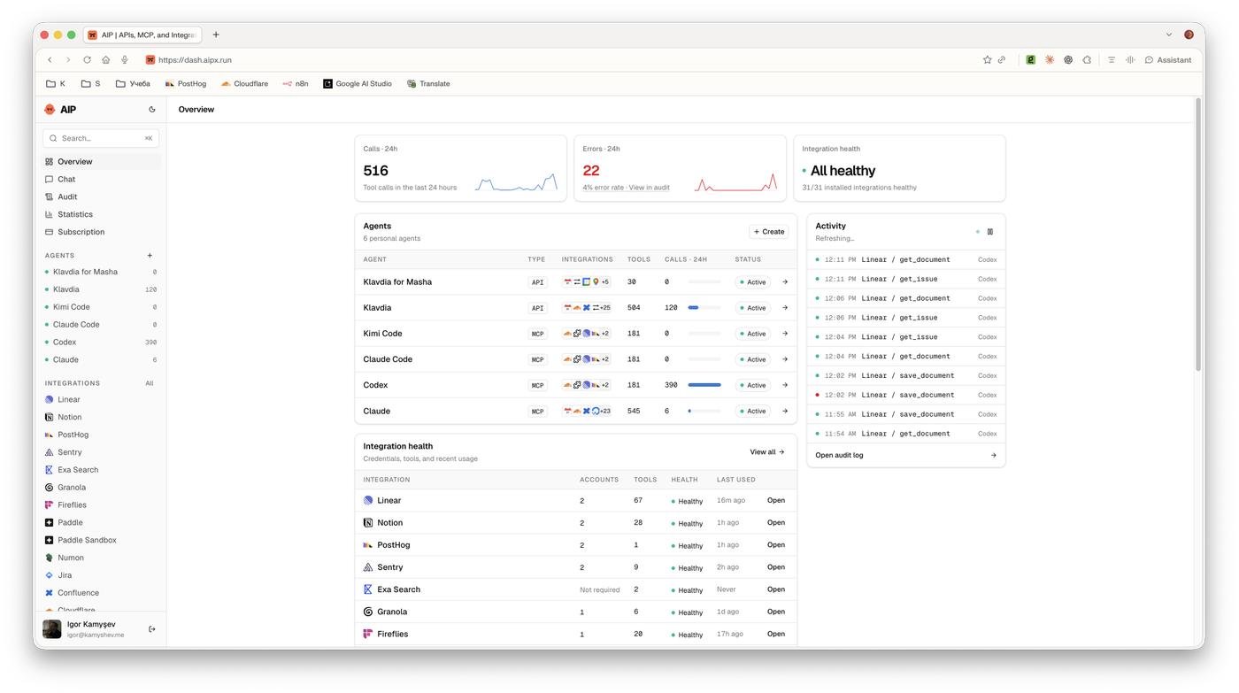1239x693 pixels.
Task: Open the Sentry integration in the sidebar
Action: pos(101,452)
